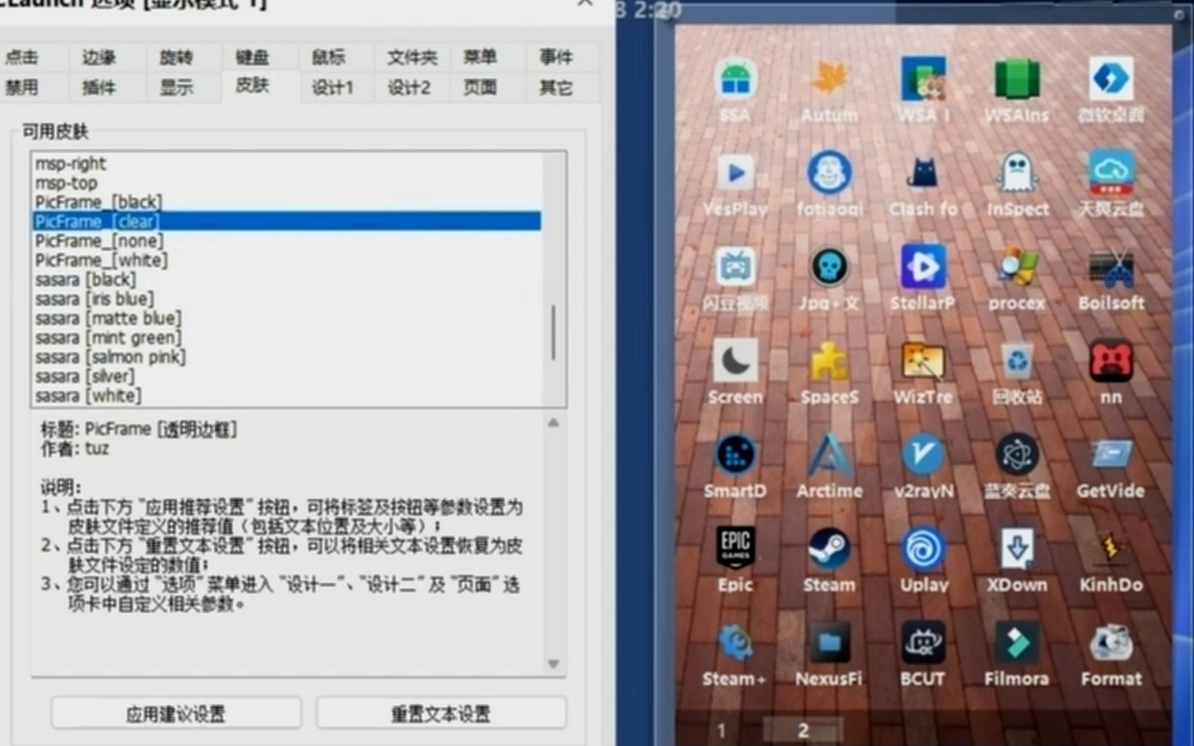Open the 文件夹 tab
The height and width of the screenshot is (746, 1194).
point(412,57)
